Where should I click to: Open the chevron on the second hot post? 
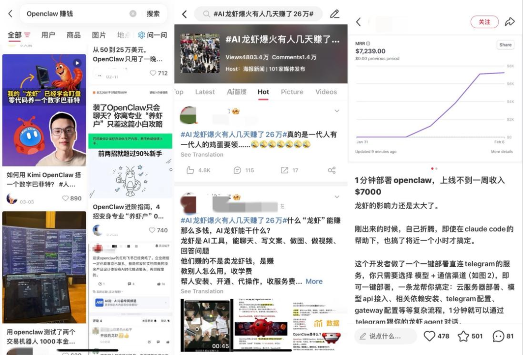coord(337,195)
